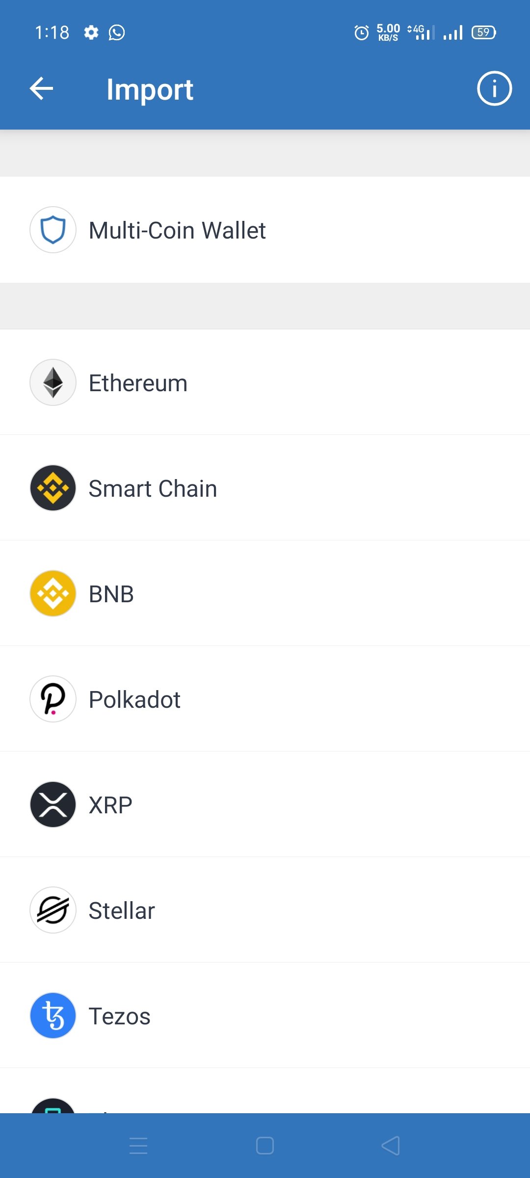Tap the Polkadot logo
Image resolution: width=530 pixels, height=1178 pixels.
pyautogui.click(x=53, y=699)
